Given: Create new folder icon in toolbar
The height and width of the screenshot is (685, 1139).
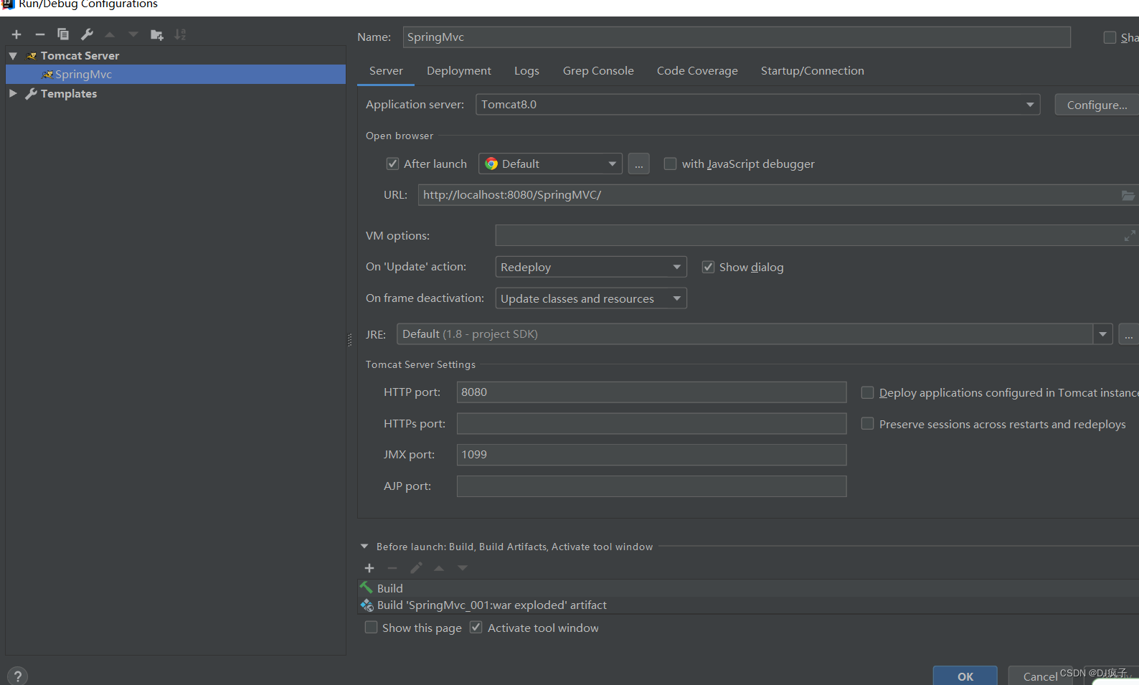Looking at the screenshot, I should (x=157, y=34).
